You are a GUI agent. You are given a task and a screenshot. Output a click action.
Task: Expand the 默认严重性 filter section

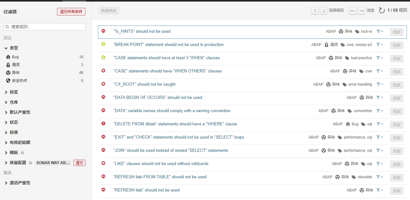[18, 112]
